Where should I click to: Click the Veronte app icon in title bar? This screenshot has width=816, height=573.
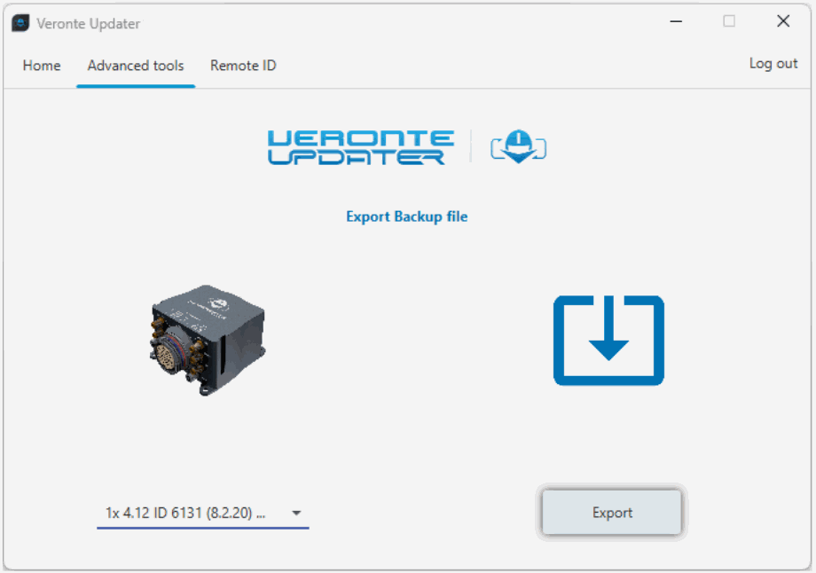click(20, 23)
